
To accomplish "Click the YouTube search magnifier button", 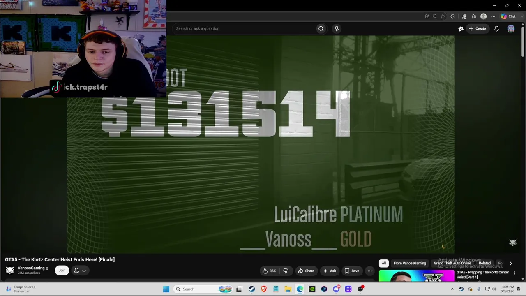I will pos(321,28).
